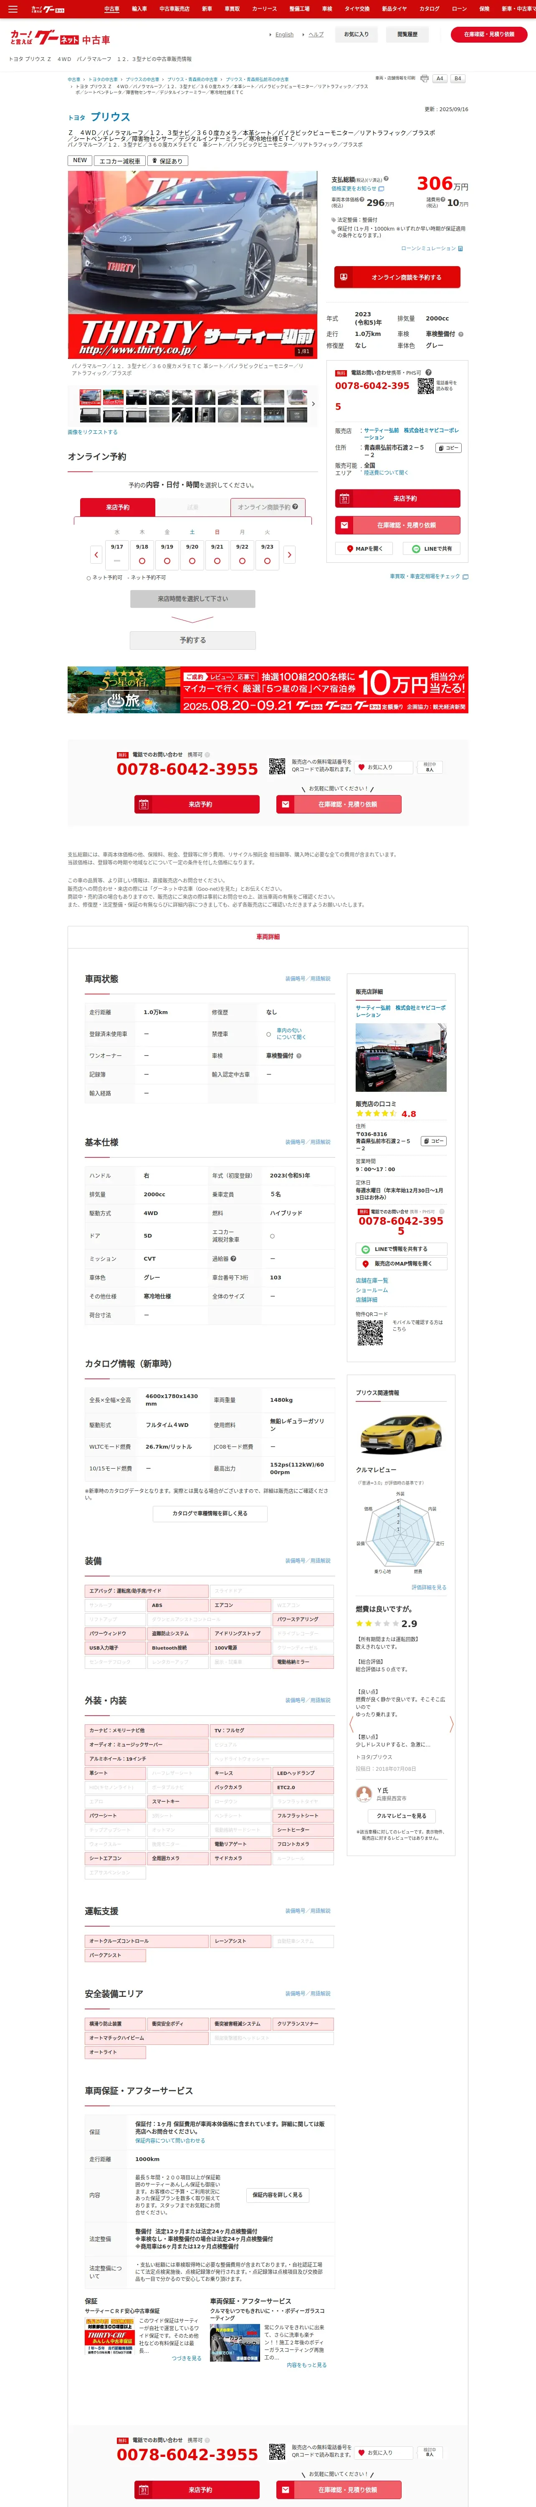The height and width of the screenshot is (2507, 536).
Task: Select the 9/22 reservation date
Action: pos(242,555)
